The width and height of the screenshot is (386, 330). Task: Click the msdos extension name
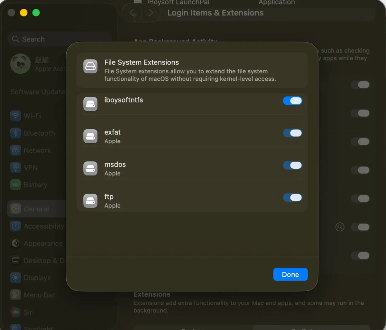[x=115, y=164]
